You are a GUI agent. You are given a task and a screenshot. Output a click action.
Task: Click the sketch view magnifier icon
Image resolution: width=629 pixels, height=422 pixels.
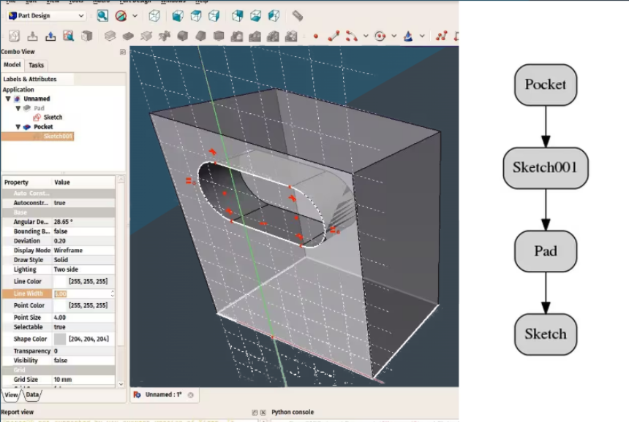(69, 36)
